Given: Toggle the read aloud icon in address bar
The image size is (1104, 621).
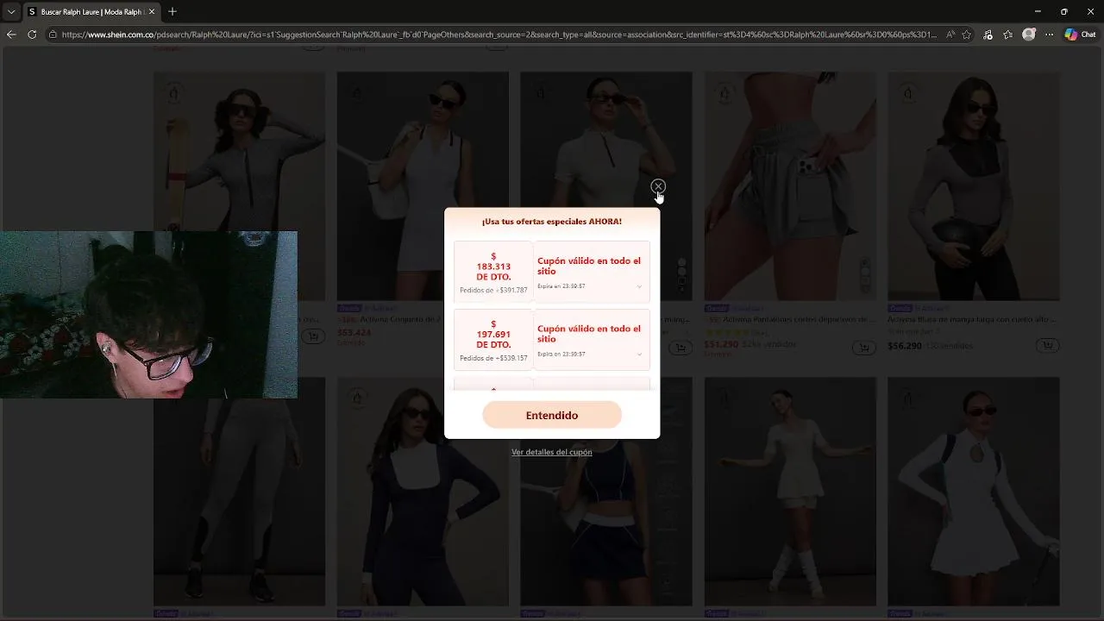Looking at the screenshot, I should point(950,34).
